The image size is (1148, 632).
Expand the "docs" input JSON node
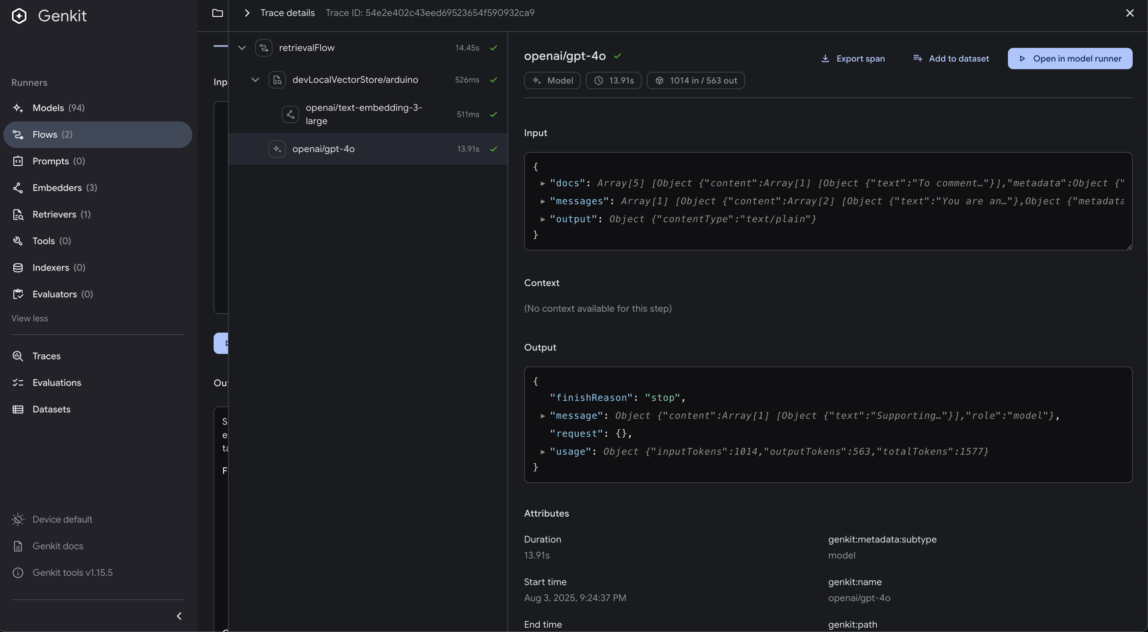coord(543,184)
